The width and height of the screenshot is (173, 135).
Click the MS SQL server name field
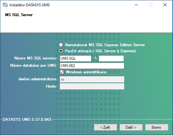76,58
